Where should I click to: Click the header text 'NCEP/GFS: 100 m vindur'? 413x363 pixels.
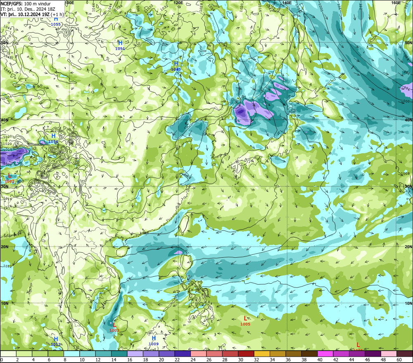[26, 4]
